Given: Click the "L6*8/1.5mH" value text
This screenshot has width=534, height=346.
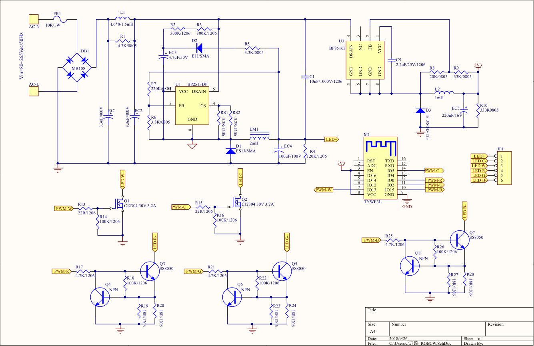Looking at the screenshot, I should tap(122, 24).
